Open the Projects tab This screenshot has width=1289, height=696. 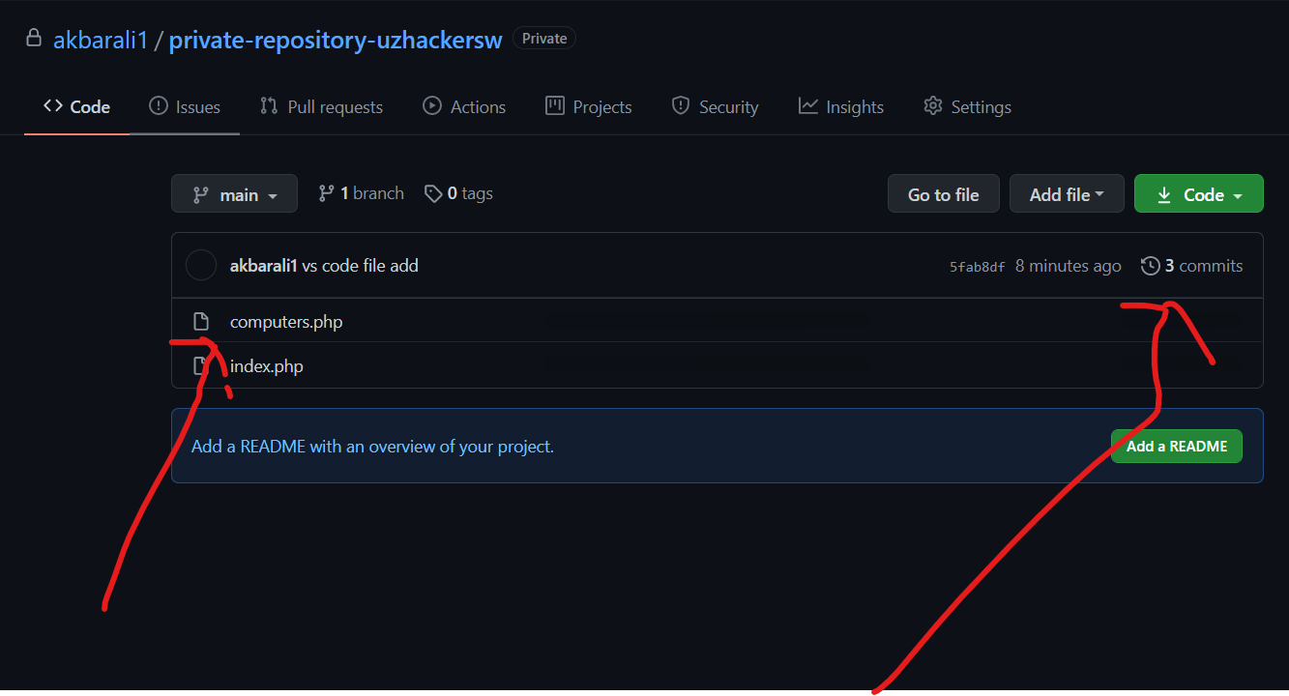589,107
